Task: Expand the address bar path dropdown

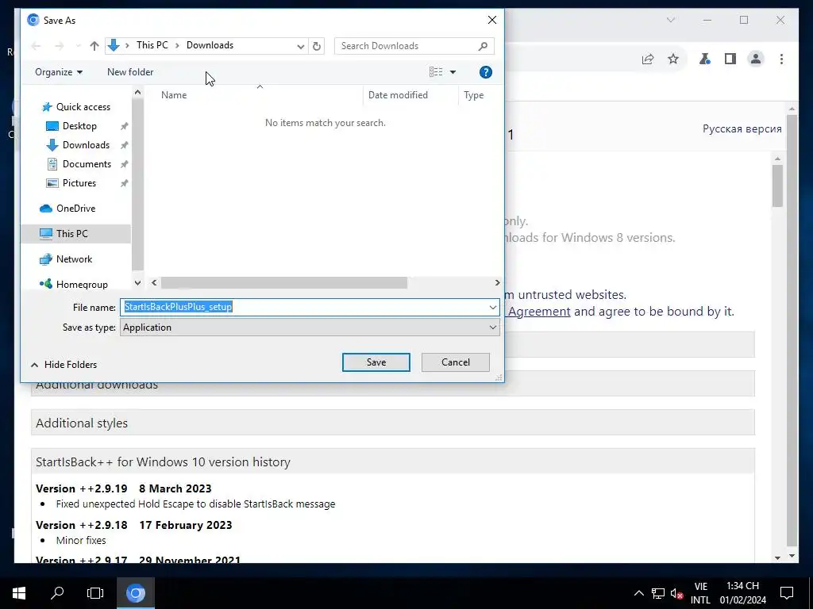Action: click(x=300, y=46)
